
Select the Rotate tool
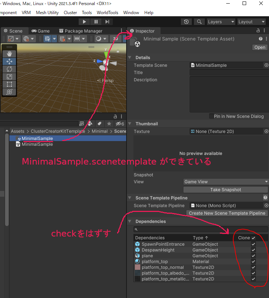(9, 69)
